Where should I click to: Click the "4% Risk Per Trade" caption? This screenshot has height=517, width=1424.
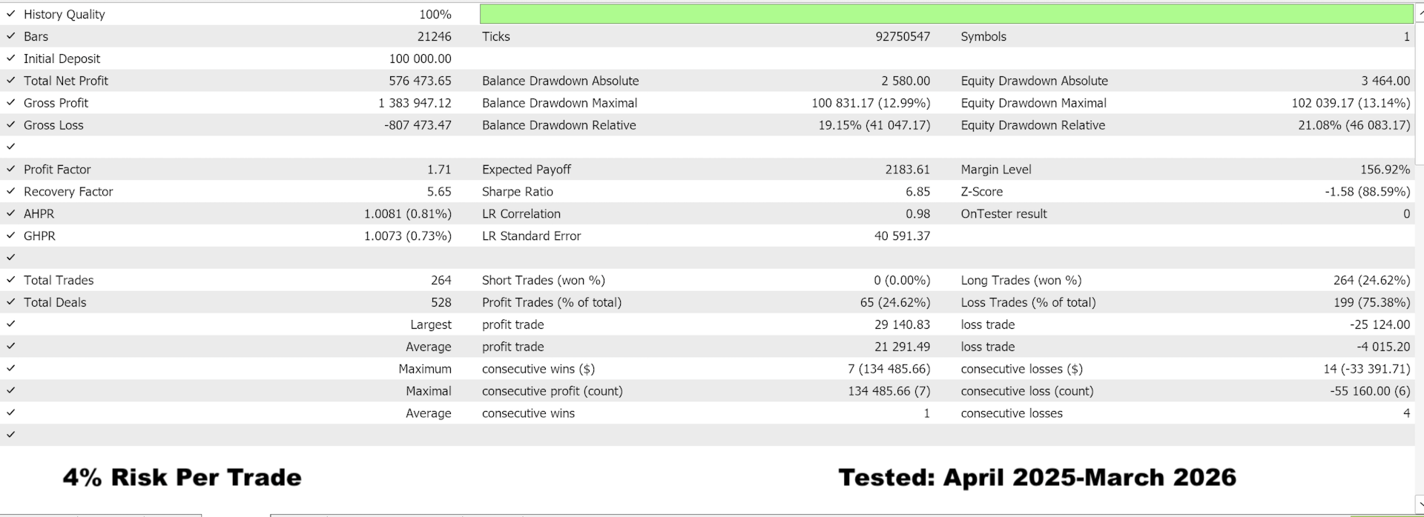tap(182, 478)
